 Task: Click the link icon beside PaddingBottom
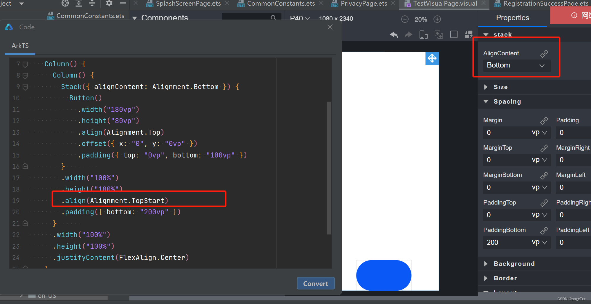(x=544, y=230)
